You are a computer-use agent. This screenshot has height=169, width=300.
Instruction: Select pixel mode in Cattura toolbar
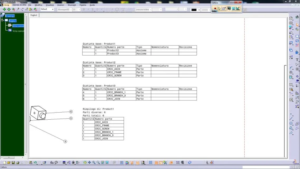pyautogui.click(x=234, y=9)
